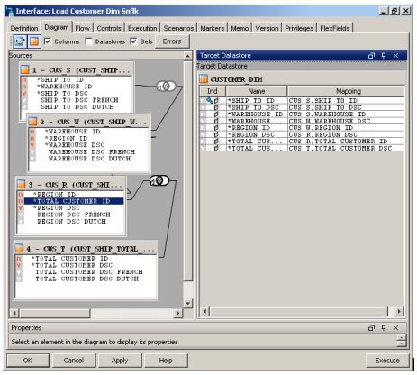Click the key icon on SHIP_TO_ID row
417x375 pixels.
pyautogui.click(x=209, y=100)
